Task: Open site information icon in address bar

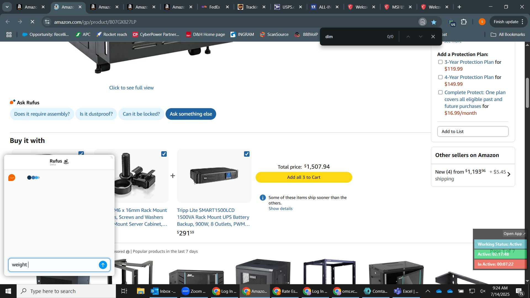Action: 47,22
